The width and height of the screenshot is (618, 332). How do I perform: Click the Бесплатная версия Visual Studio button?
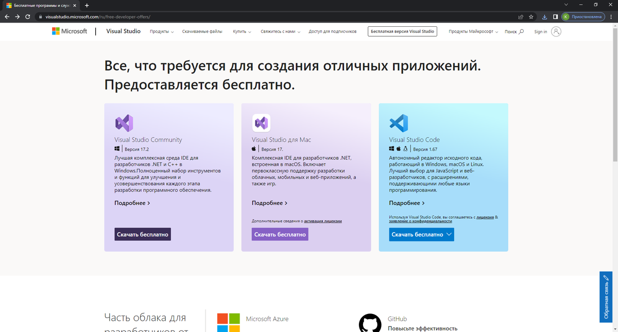[x=403, y=31]
